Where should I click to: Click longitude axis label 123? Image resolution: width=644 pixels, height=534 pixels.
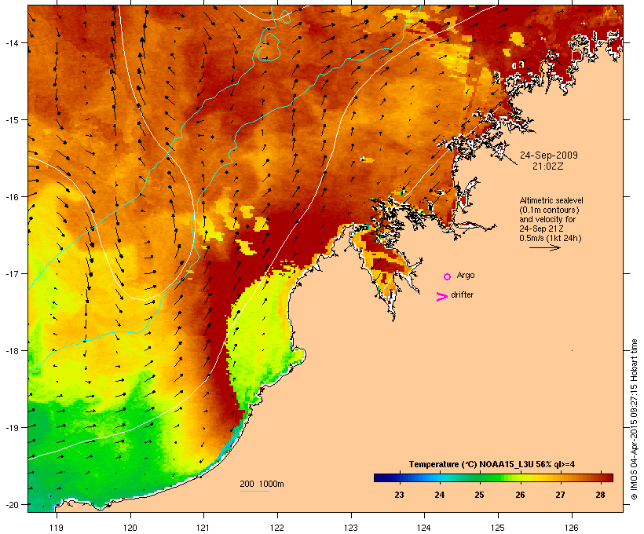click(351, 528)
